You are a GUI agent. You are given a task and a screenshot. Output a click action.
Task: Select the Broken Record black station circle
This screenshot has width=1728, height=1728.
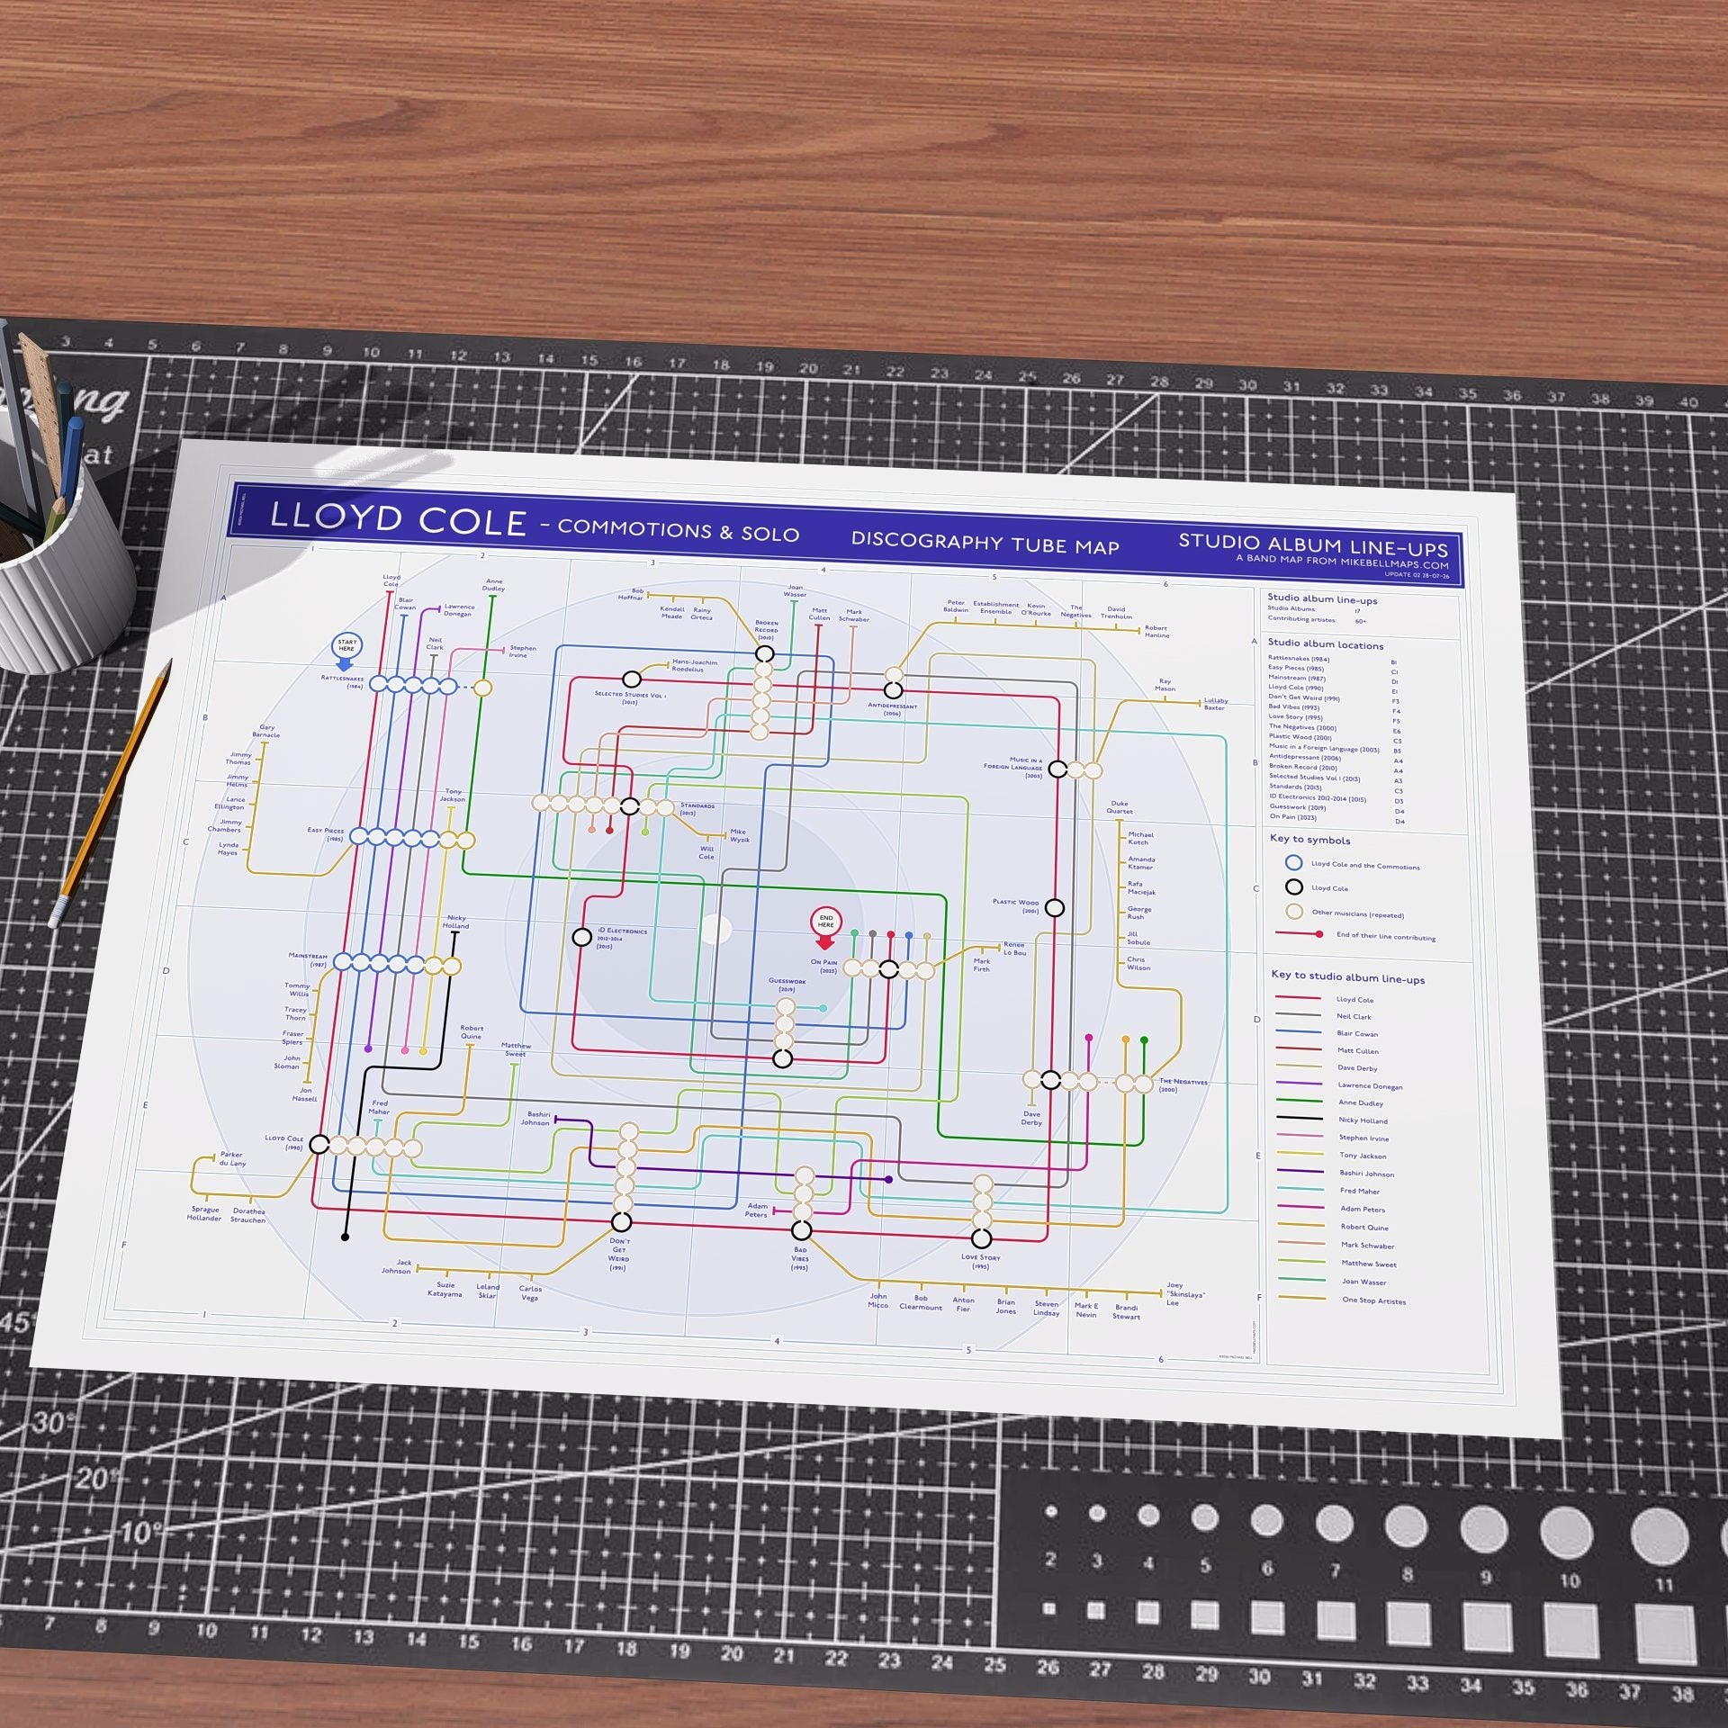(764, 653)
